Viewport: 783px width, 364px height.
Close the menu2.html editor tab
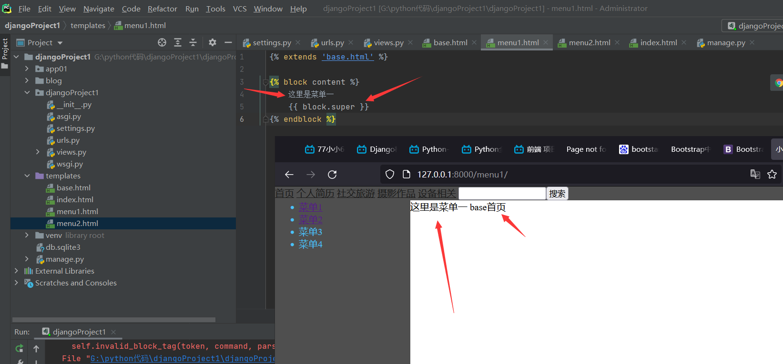(x=617, y=42)
